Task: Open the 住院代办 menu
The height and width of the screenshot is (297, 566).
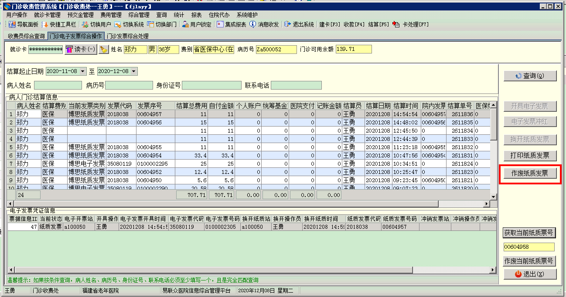Action: (219, 15)
